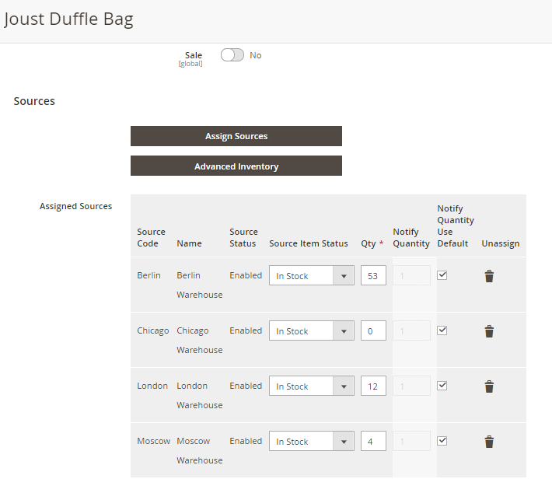Open the Advanced Inventory button
Screen dimensions: 552x493
pos(236,166)
